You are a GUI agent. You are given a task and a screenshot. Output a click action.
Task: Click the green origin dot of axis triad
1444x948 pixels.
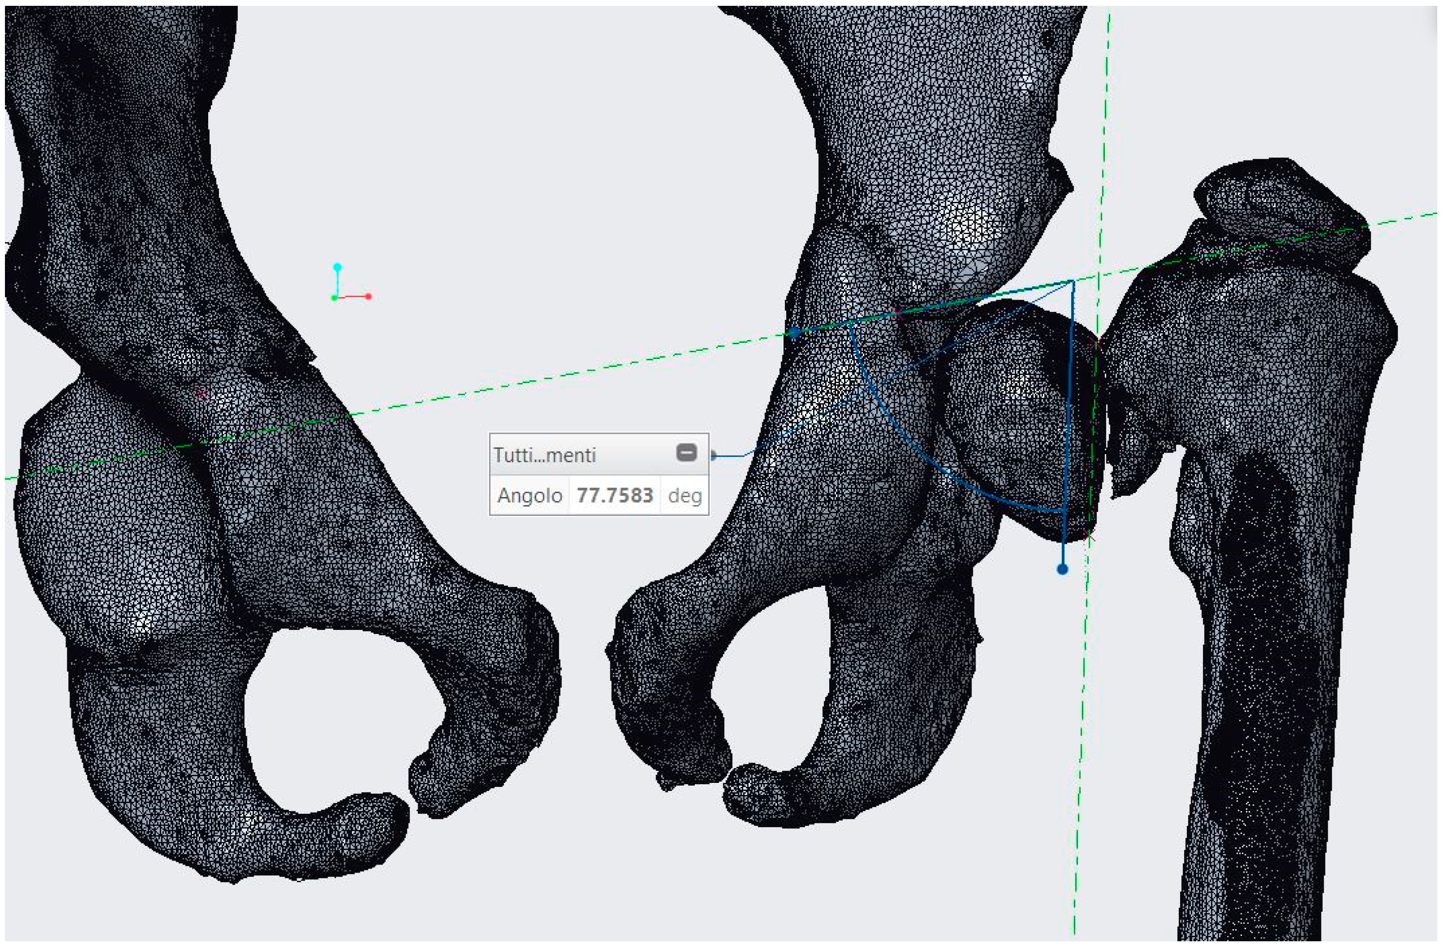pos(334,298)
